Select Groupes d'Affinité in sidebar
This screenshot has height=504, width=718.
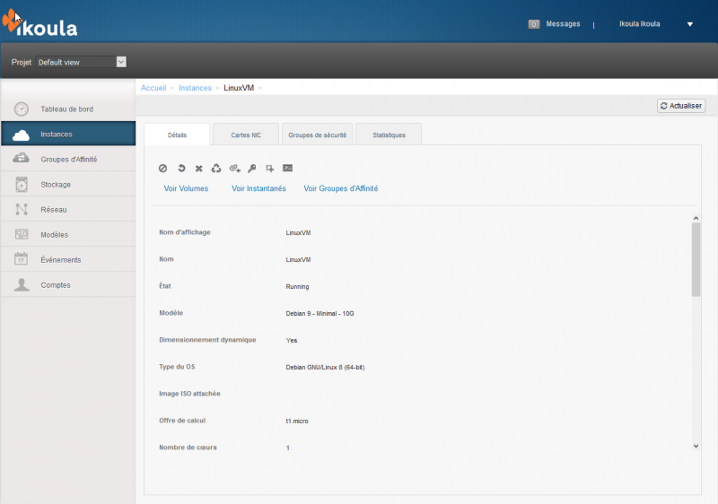(x=68, y=159)
